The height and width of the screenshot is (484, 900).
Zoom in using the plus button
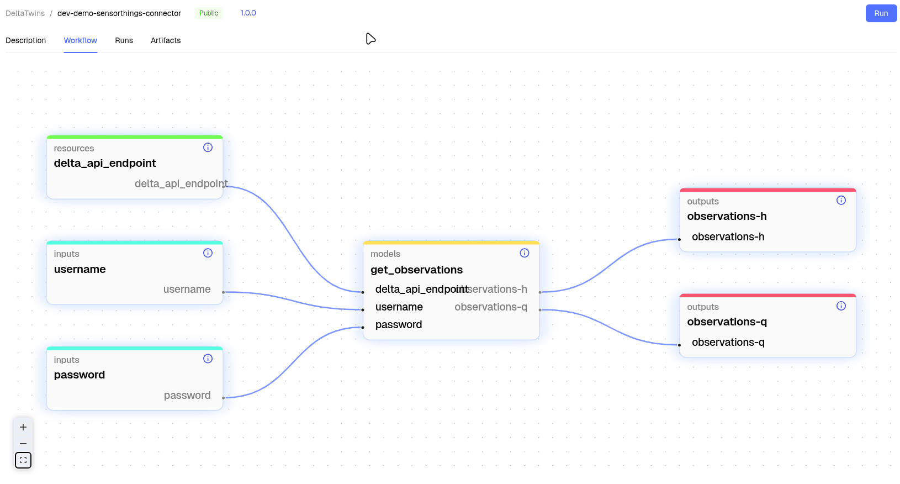coord(23,427)
